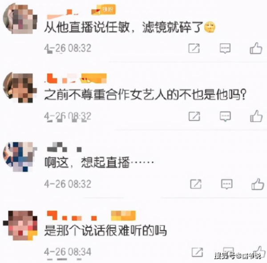Image resolution: width=267 pixels, height=263 pixels.
Task: Open avatar of the '啊这' commenter
Action: point(20,156)
